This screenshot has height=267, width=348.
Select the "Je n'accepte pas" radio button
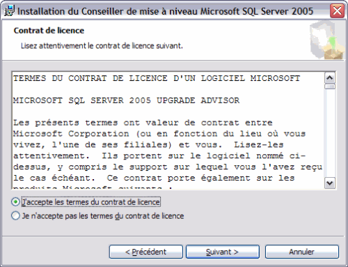(x=15, y=216)
